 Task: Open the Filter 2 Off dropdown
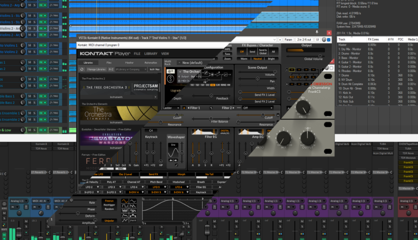click(x=258, y=108)
